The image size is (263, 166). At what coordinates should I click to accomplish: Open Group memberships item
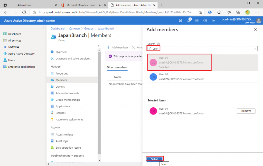click(x=68, y=100)
